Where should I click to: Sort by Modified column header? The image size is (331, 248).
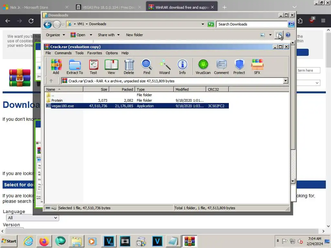pyautogui.click(x=190, y=89)
